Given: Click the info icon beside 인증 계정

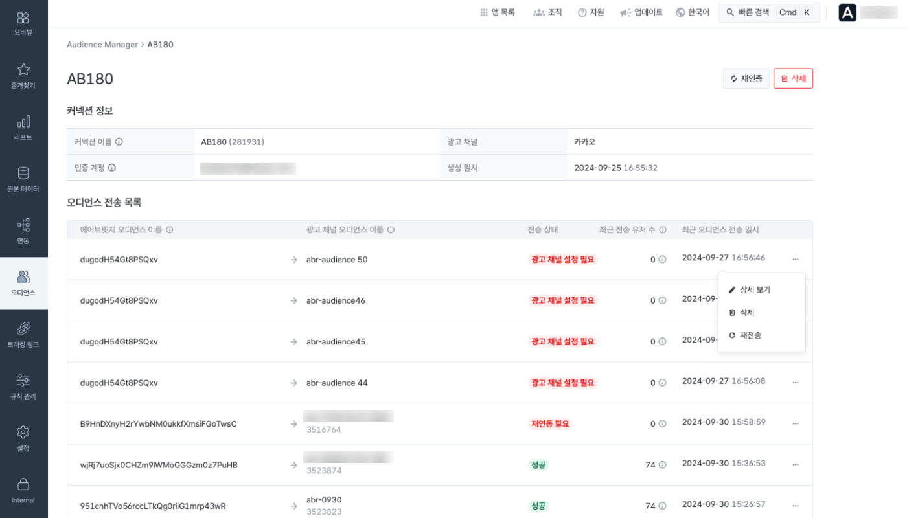Looking at the screenshot, I should coord(112,168).
